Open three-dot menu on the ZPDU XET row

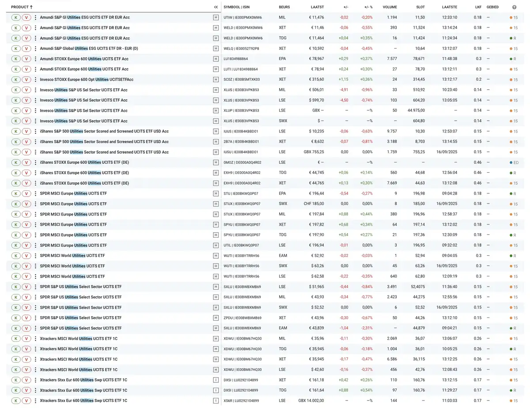[35, 318]
